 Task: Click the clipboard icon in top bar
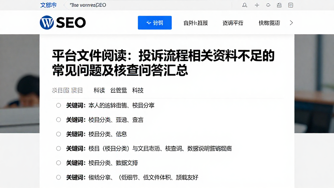coord(279,5)
